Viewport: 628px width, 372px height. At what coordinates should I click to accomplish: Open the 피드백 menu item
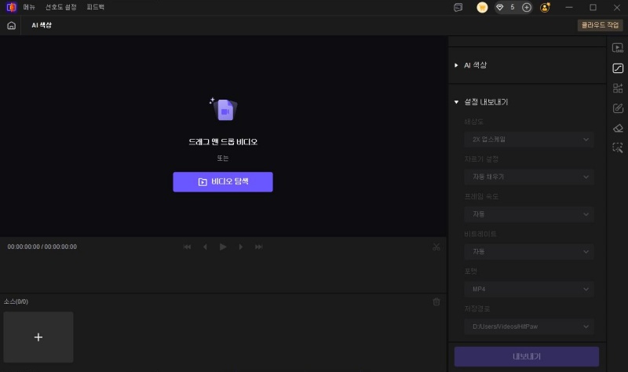coord(95,7)
